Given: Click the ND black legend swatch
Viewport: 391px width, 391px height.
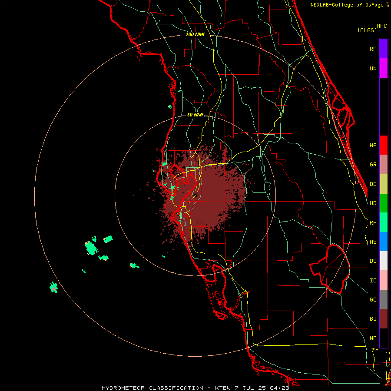Looking at the screenshot, I should (x=384, y=338).
